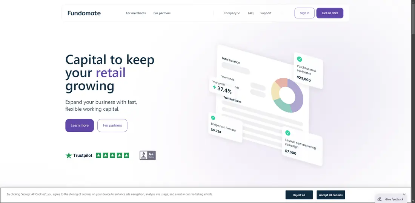Click the "$7,500" amount
The image size is (415, 203).
pyautogui.click(x=290, y=152)
